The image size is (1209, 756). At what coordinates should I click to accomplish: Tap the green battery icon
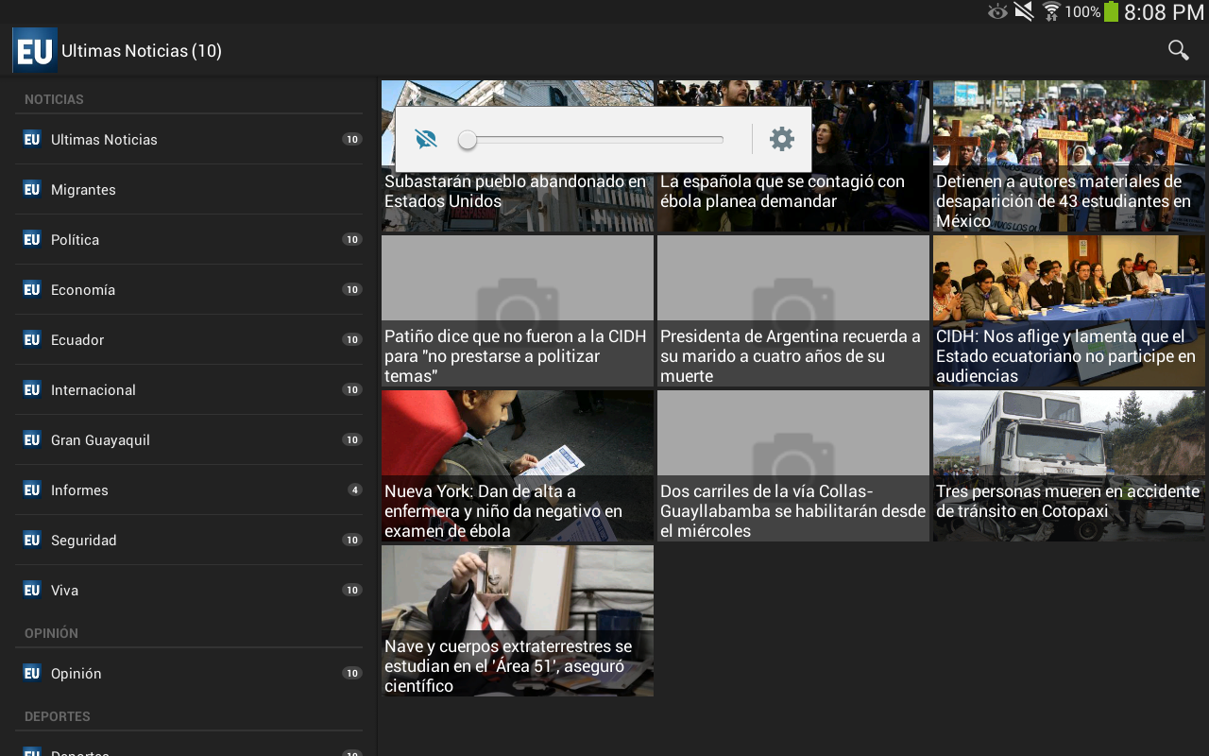1111,11
